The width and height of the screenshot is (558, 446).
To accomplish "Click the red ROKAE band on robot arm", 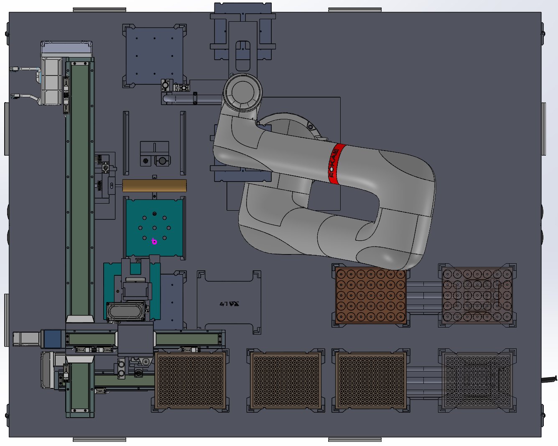I will click(336, 163).
